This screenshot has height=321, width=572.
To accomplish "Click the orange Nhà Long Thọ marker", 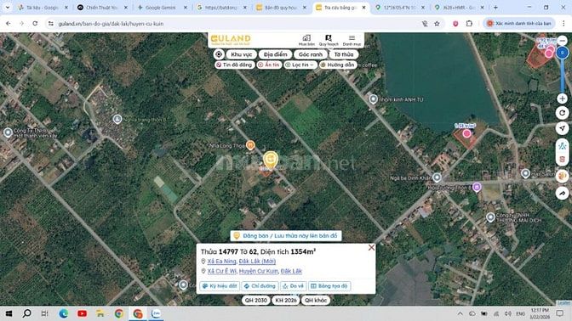I will (250, 145).
